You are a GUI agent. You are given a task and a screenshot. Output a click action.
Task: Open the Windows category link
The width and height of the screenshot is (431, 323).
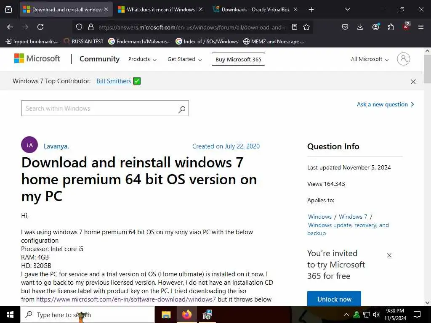[320, 217]
